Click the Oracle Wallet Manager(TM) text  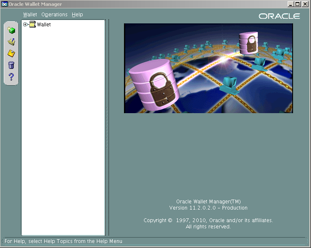(x=208, y=202)
